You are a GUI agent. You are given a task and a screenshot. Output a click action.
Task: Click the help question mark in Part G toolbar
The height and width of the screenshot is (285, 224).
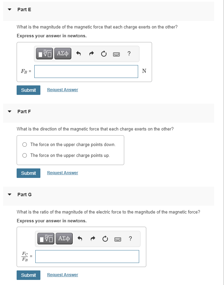(x=130, y=239)
